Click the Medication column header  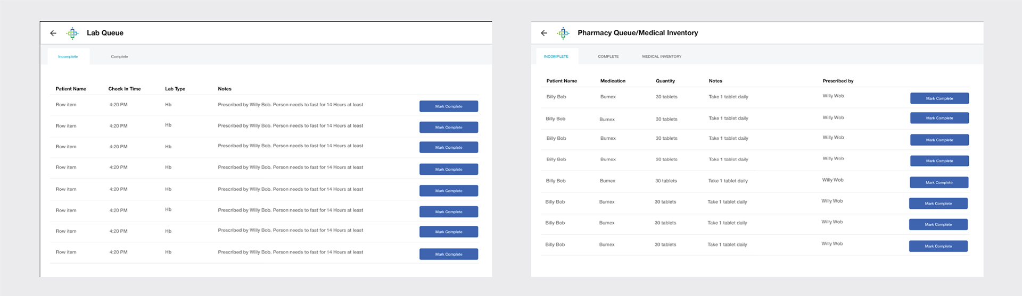coord(613,81)
